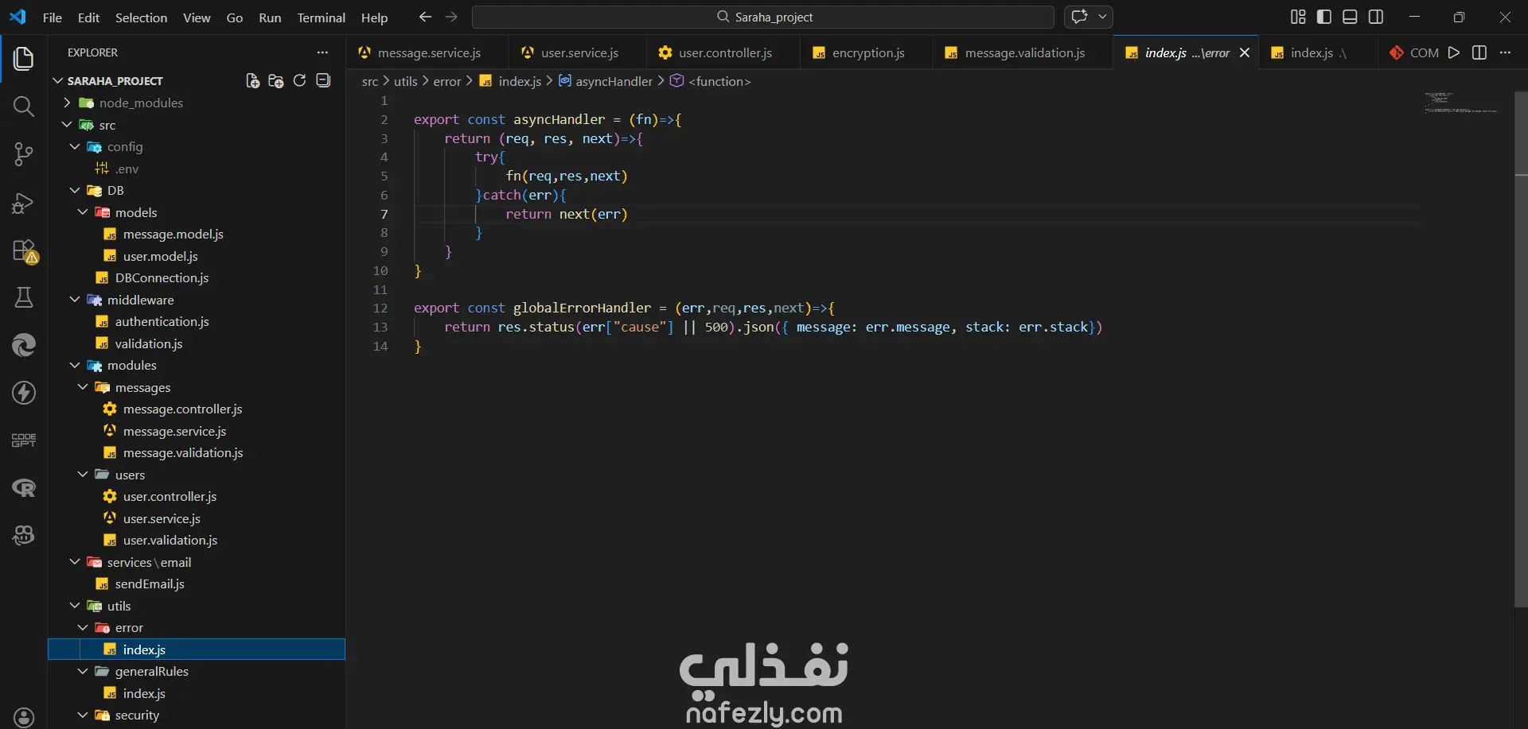Screen dimensions: 1528x729
Task: Create a new file in SARAHA_PROJECT
Action: pos(253,80)
